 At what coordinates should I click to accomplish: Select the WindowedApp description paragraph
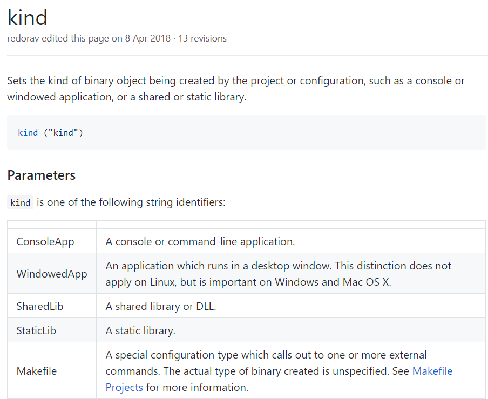pos(278,274)
